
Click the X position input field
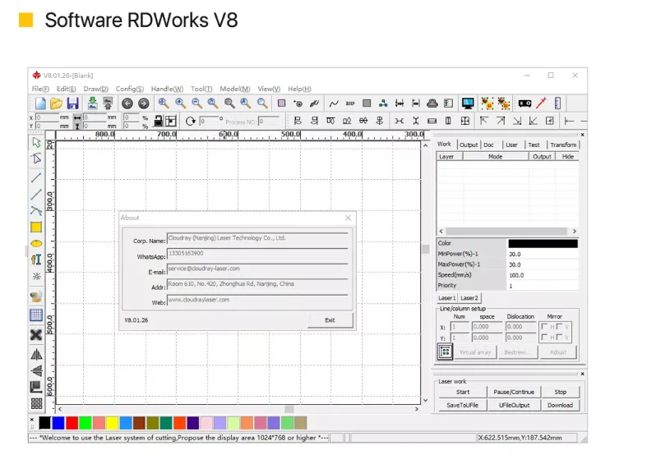46,117
